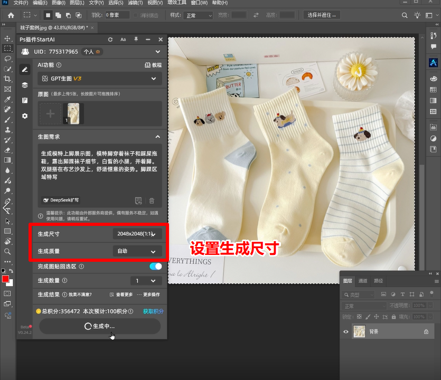This screenshot has height=380, width=441.
Task: Select the Lasso tool
Action: [x=7, y=59]
